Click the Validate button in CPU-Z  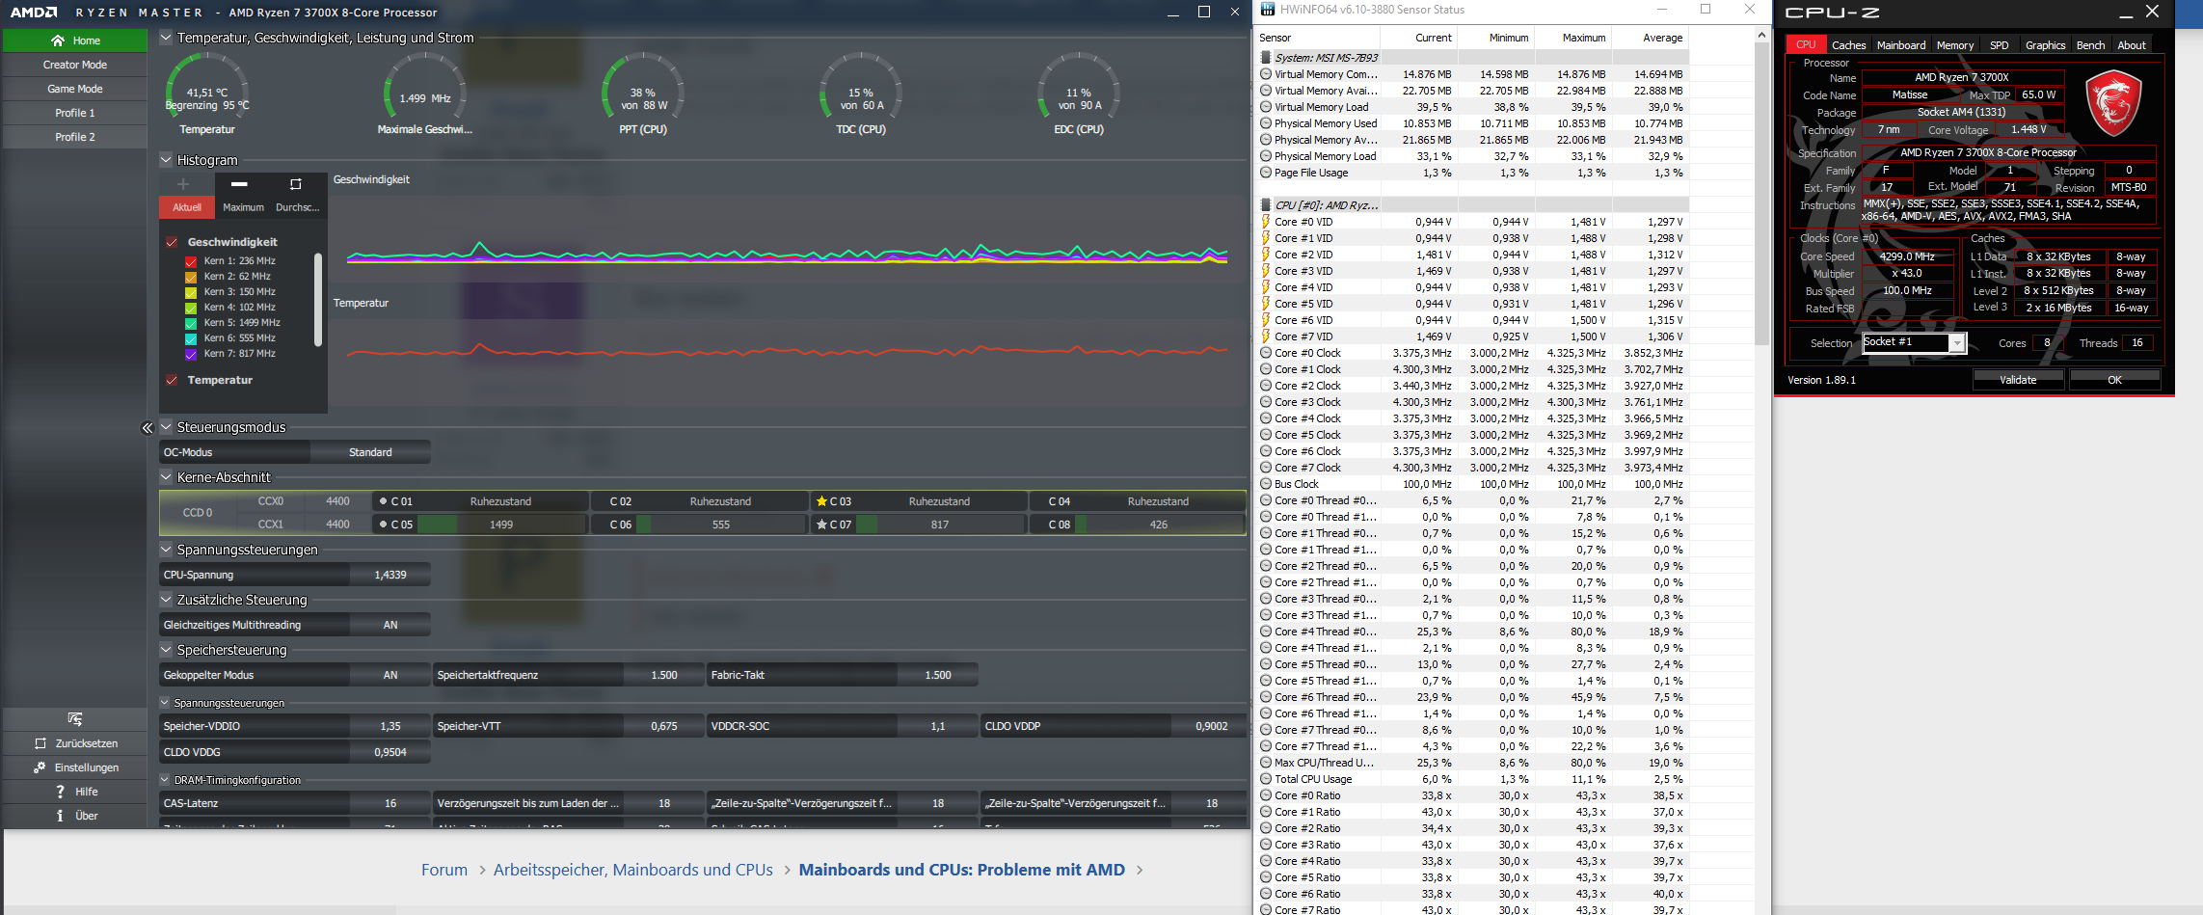click(x=2018, y=380)
